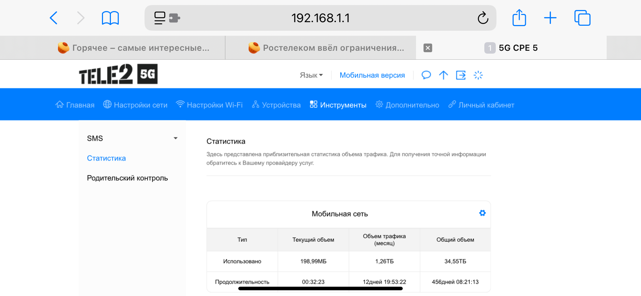Click the Tele2 5G logo
The width and height of the screenshot is (641, 296).
(118, 74)
